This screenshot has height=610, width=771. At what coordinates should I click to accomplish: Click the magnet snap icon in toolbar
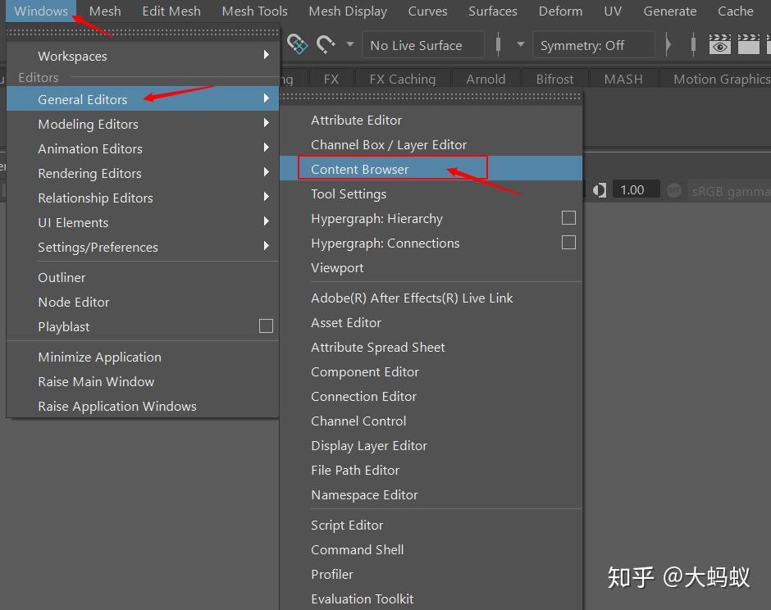298,44
